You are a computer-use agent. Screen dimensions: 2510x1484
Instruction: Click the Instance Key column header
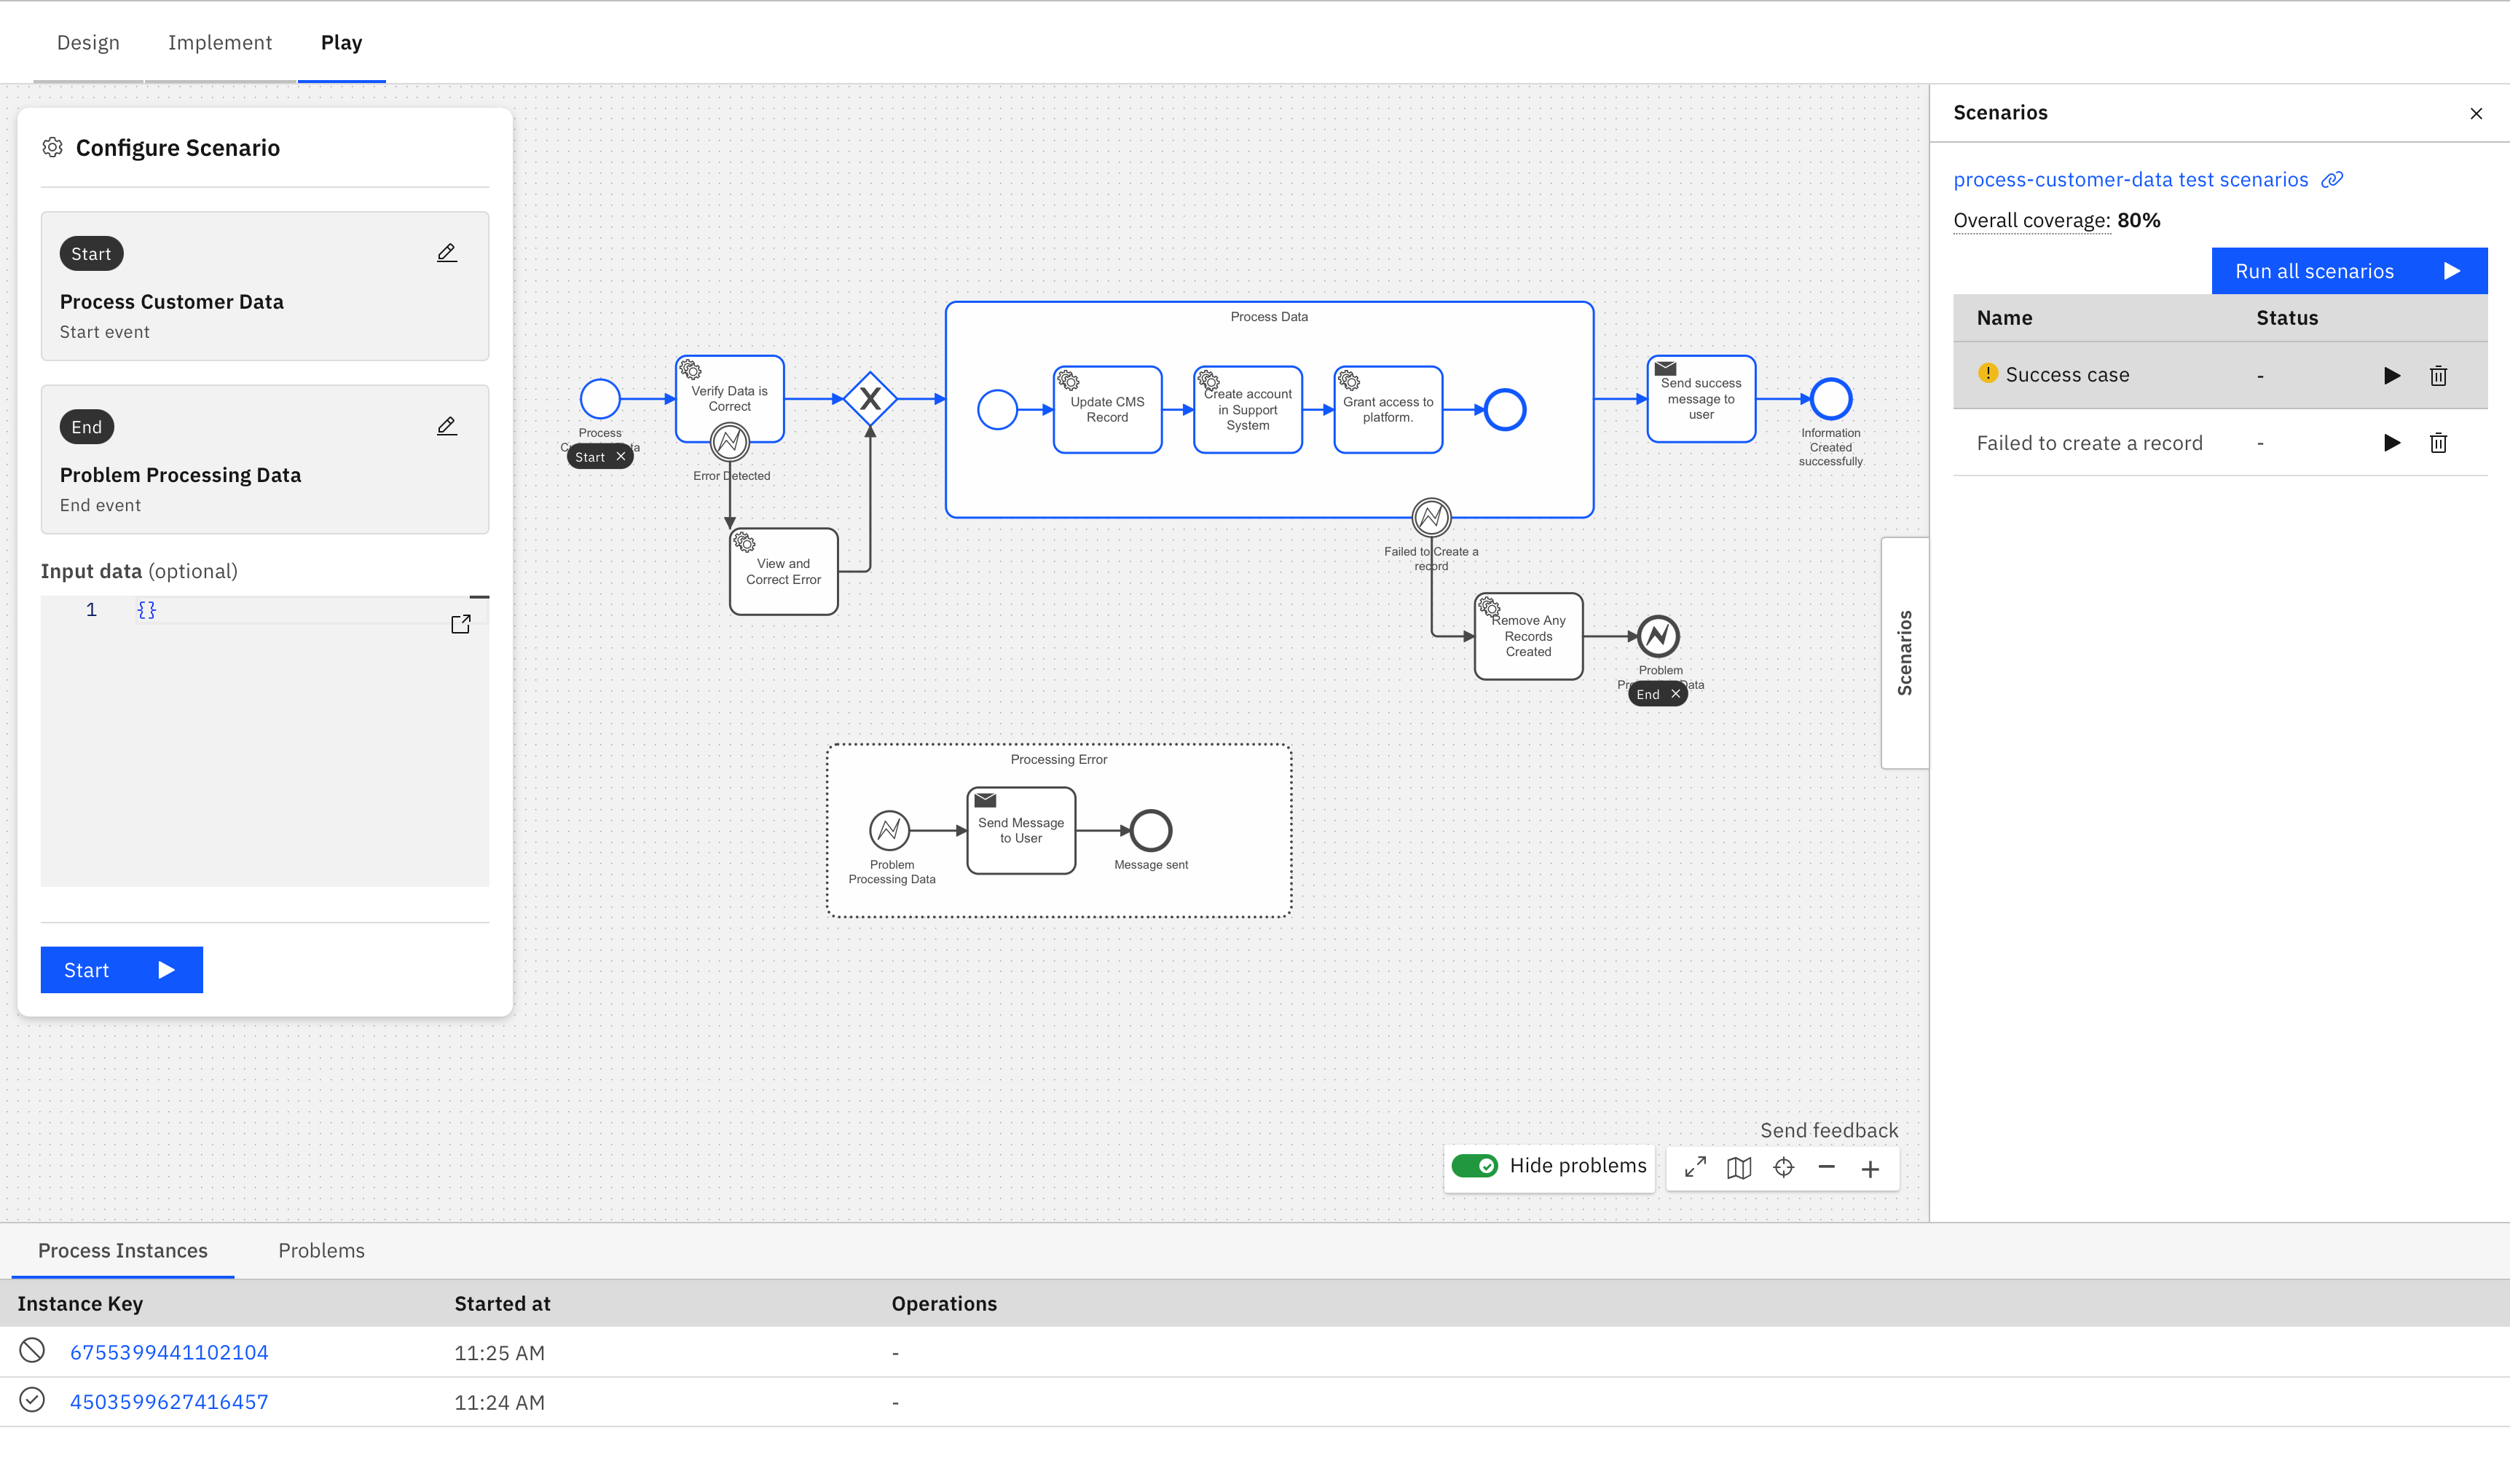click(80, 1304)
